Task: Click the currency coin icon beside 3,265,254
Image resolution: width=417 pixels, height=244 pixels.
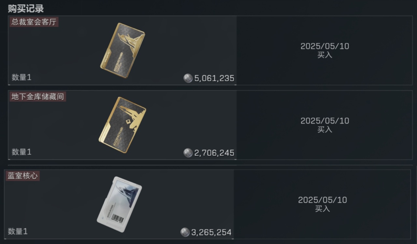Action: point(185,232)
